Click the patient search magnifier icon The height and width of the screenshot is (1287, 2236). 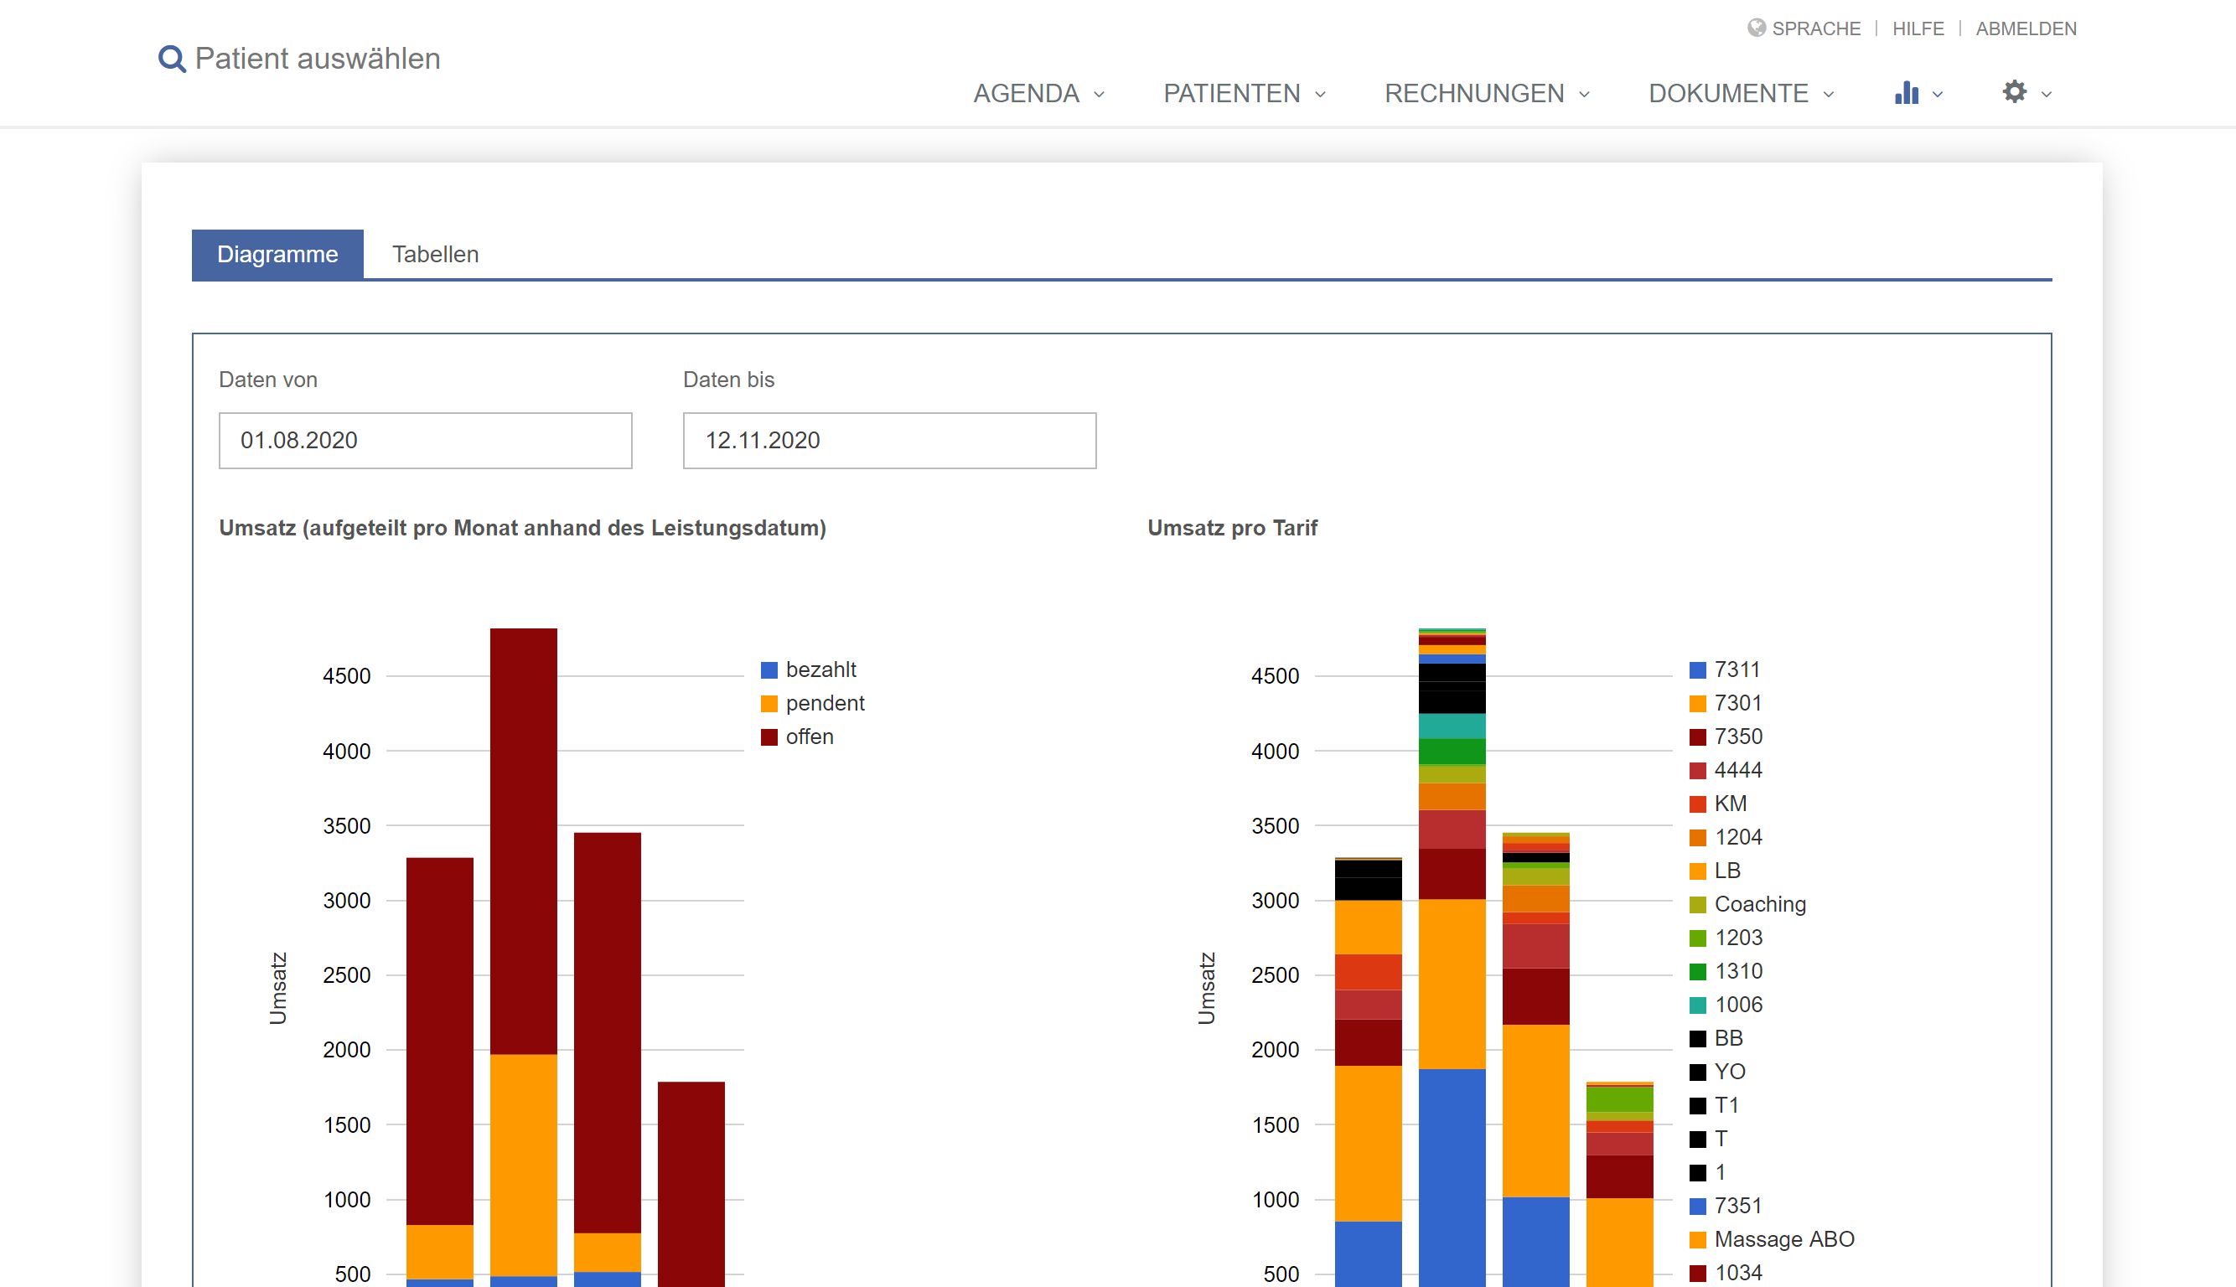click(x=172, y=59)
